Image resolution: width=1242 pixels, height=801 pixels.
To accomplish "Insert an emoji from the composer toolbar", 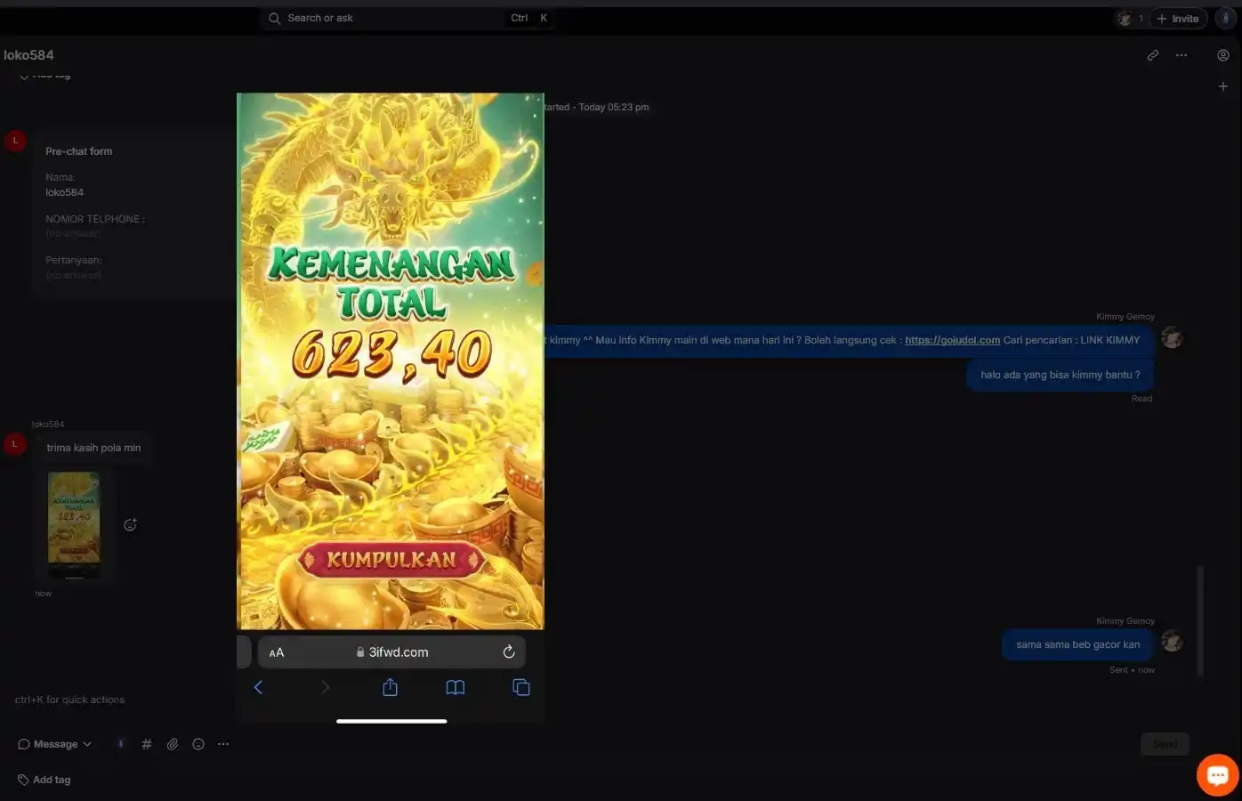I will coord(198,743).
